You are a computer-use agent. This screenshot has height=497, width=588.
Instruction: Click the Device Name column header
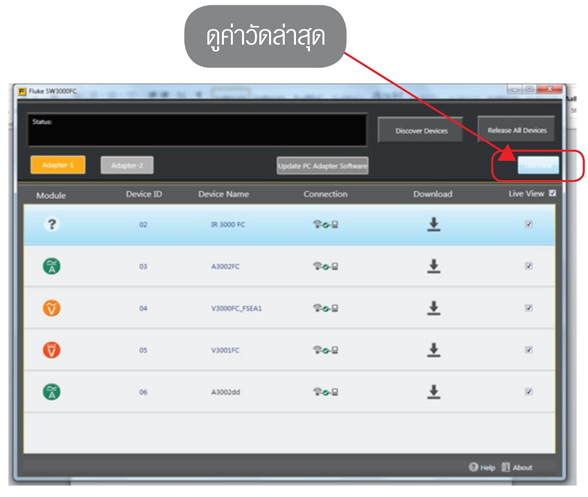click(x=223, y=194)
